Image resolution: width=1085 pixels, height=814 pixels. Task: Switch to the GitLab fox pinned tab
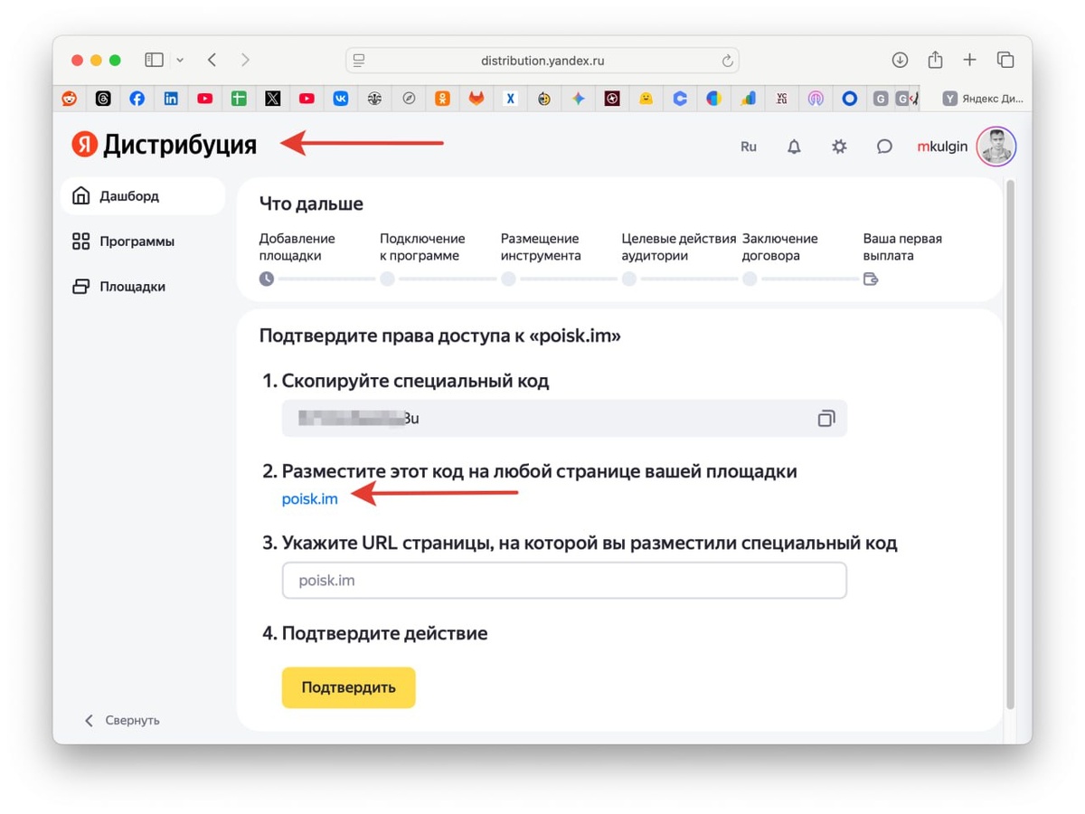[476, 99]
